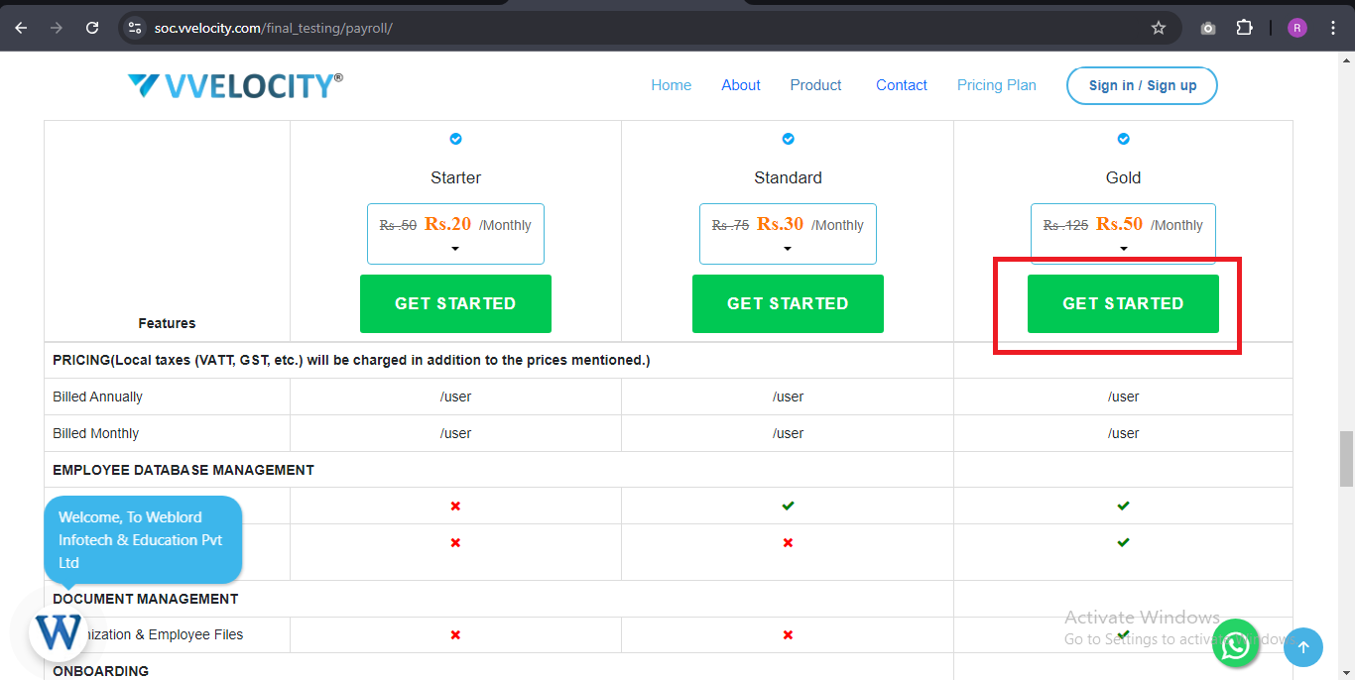
Task: Select the Starter plan check circle
Action: (455, 139)
